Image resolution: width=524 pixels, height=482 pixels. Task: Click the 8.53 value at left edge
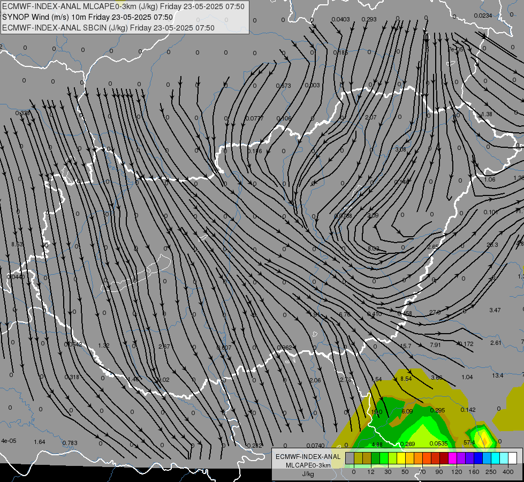click(17, 244)
